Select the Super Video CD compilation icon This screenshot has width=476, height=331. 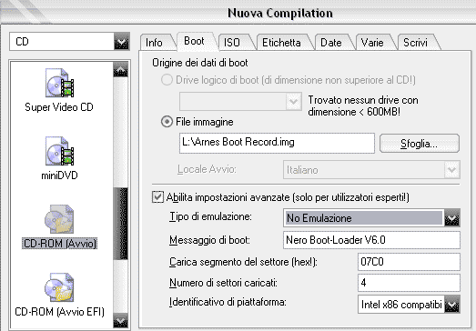[59, 83]
